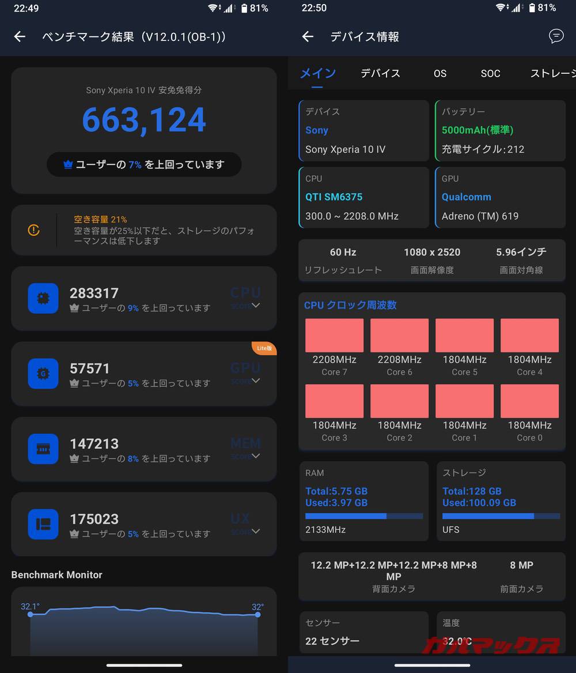Tap the 300.0 ~ 2208.0 MHz range text
Screen dimensions: 576x673
[352, 216]
